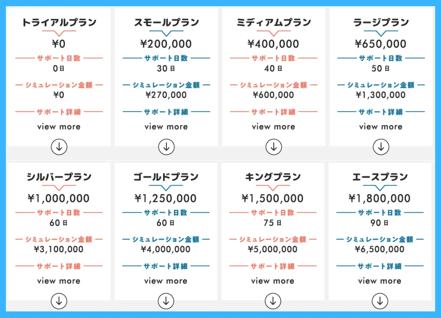Open view more for シルバープラン
This screenshot has height=318, width=441.
[59, 281]
